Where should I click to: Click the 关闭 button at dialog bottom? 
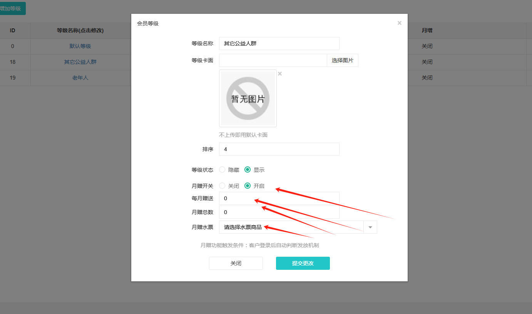point(236,263)
